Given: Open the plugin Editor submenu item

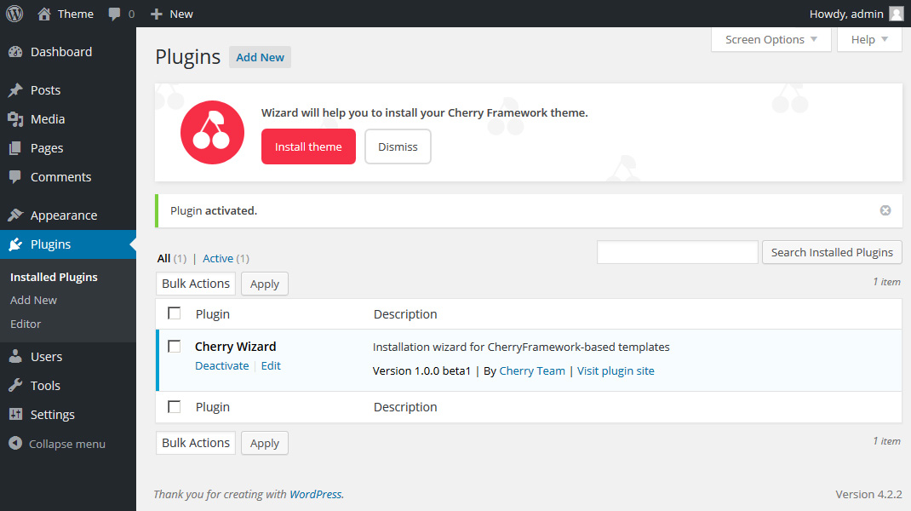Looking at the screenshot, I should (x=26, y=324).
